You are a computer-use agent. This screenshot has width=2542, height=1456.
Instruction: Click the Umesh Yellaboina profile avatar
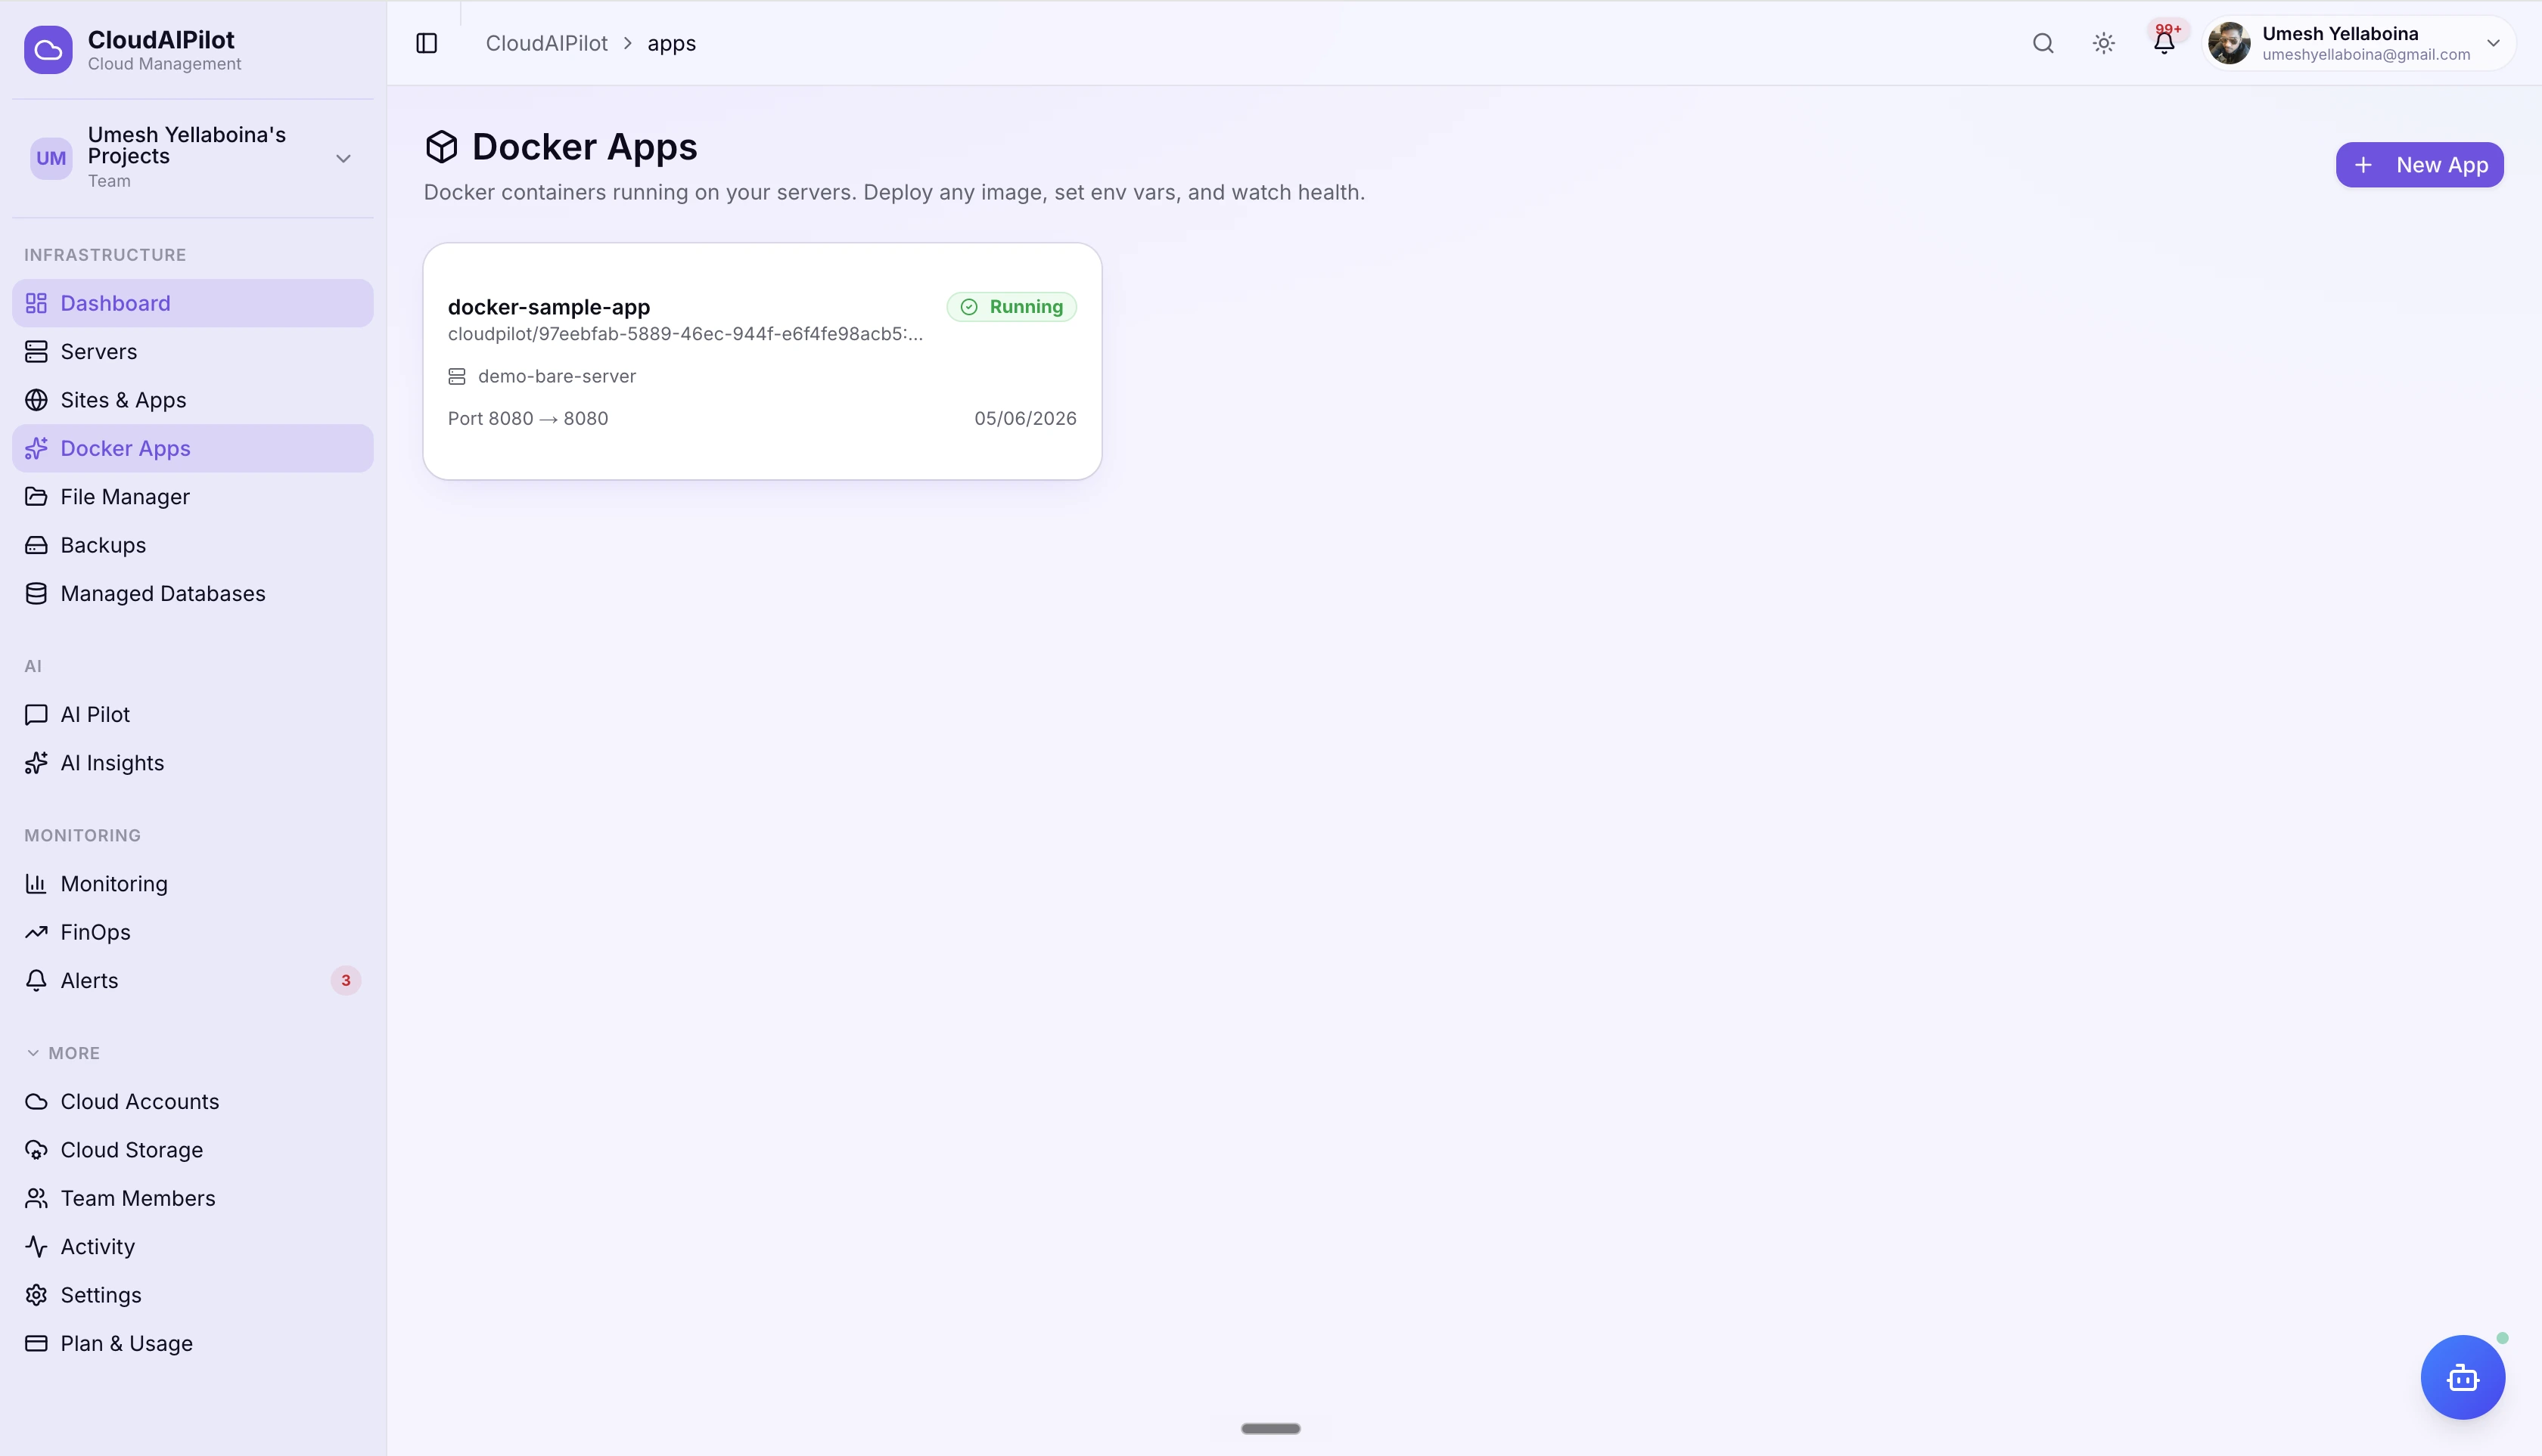tap(2229, 43)
